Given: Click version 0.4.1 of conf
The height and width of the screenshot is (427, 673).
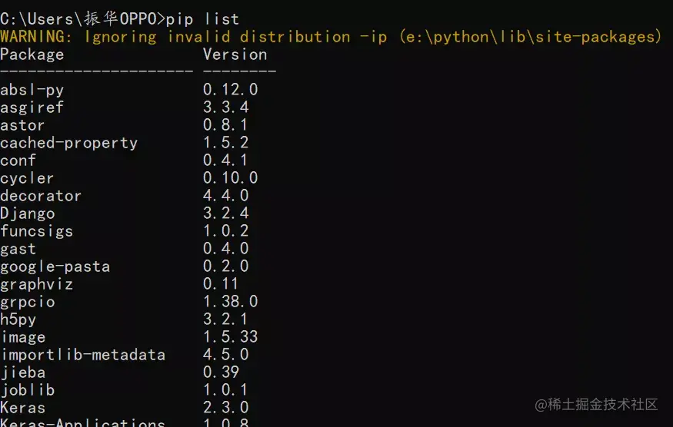Looking at the screenshot, I should coord(226,161).
